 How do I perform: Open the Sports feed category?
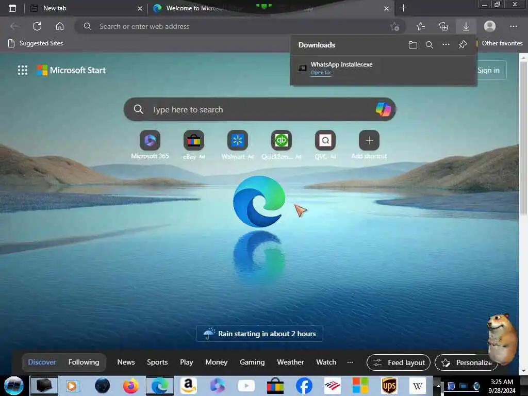pos(157,362)
